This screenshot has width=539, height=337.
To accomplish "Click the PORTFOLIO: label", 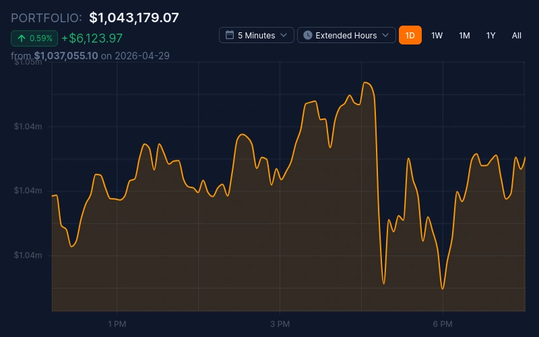I will click(46, 18).
